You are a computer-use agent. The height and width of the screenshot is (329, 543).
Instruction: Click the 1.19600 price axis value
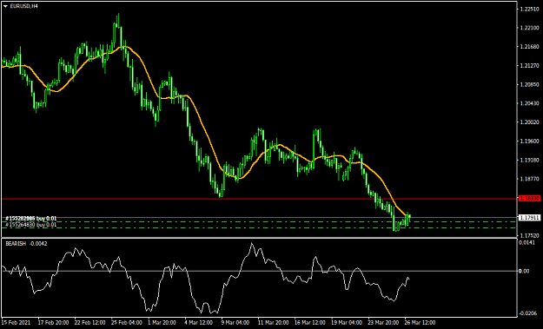(529, 141)
